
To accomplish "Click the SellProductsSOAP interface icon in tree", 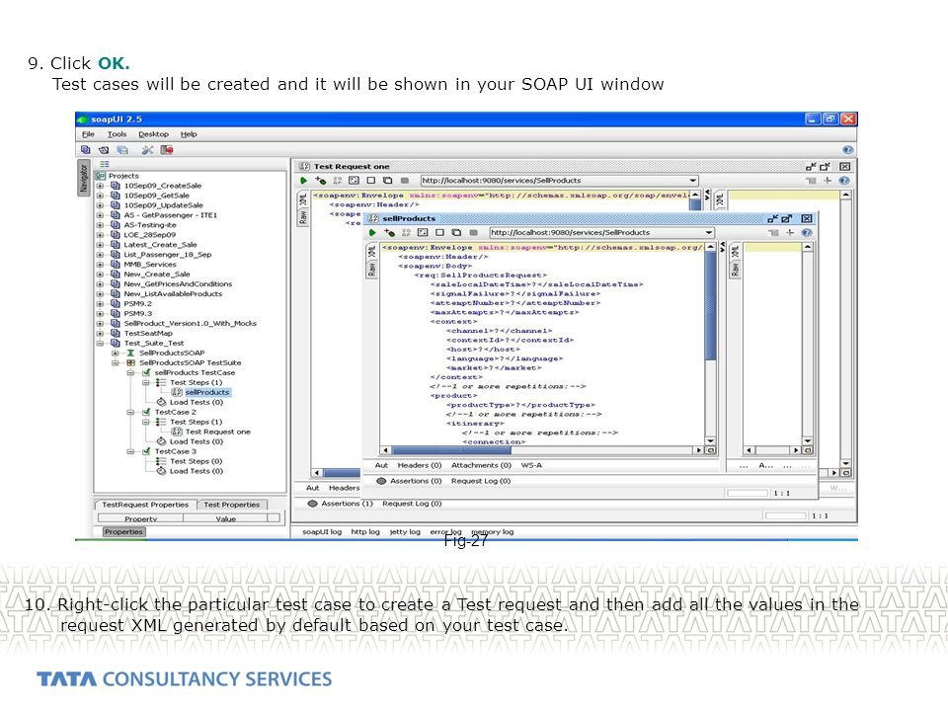I will pos(130,354).
